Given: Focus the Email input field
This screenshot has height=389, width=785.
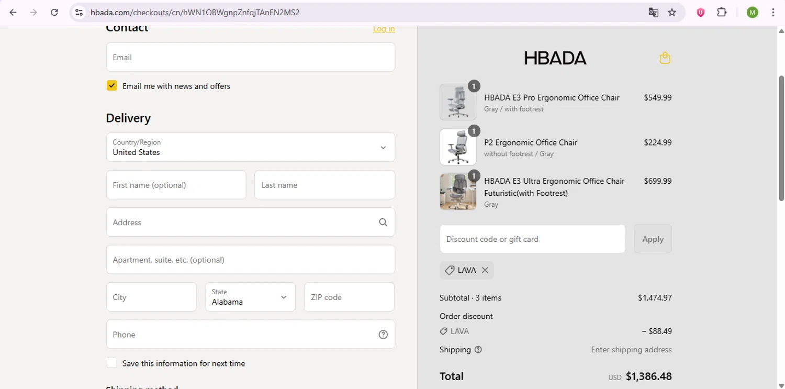Looking at the screenshot, I should coord(251,57).
